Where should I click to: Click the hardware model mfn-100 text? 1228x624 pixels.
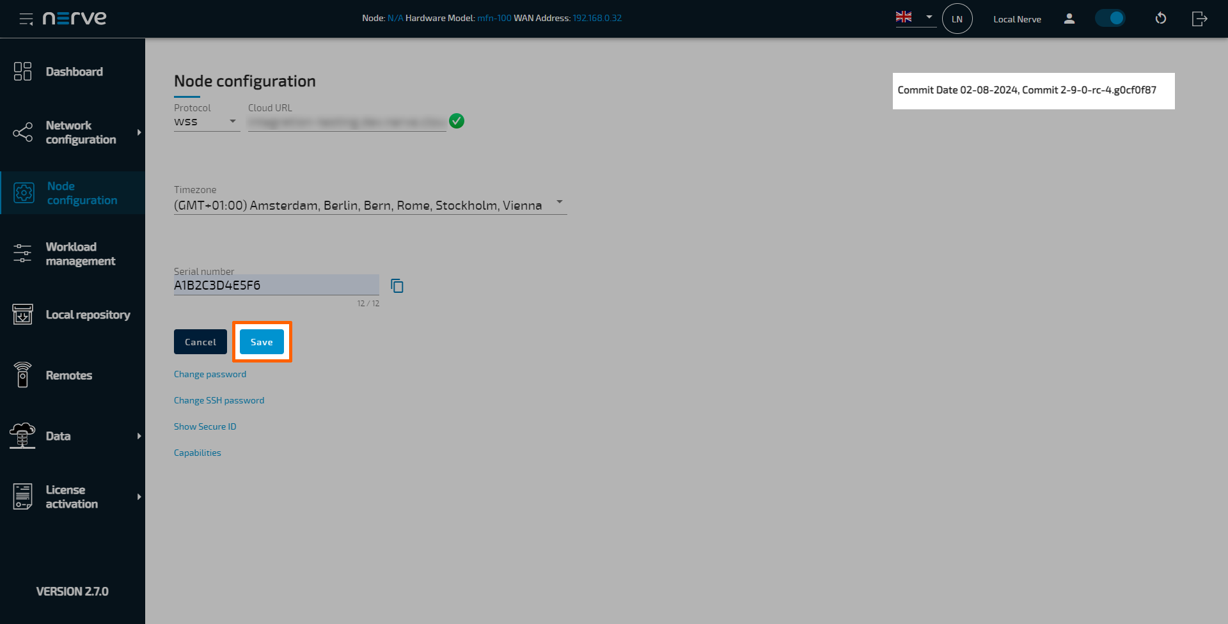[x=494, y=18]
